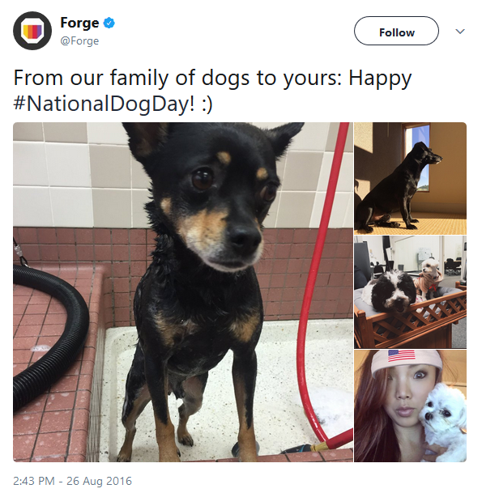Visit the @Forge handle
This screenshot has height=493, width=482.
coord(79,40)
